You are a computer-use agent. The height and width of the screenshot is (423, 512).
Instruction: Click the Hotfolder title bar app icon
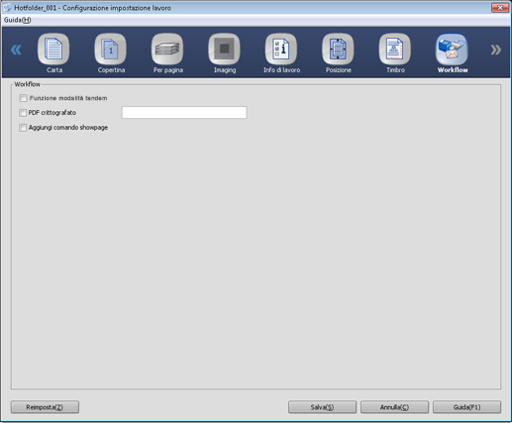pyautogui.click(x=7, y=8)
